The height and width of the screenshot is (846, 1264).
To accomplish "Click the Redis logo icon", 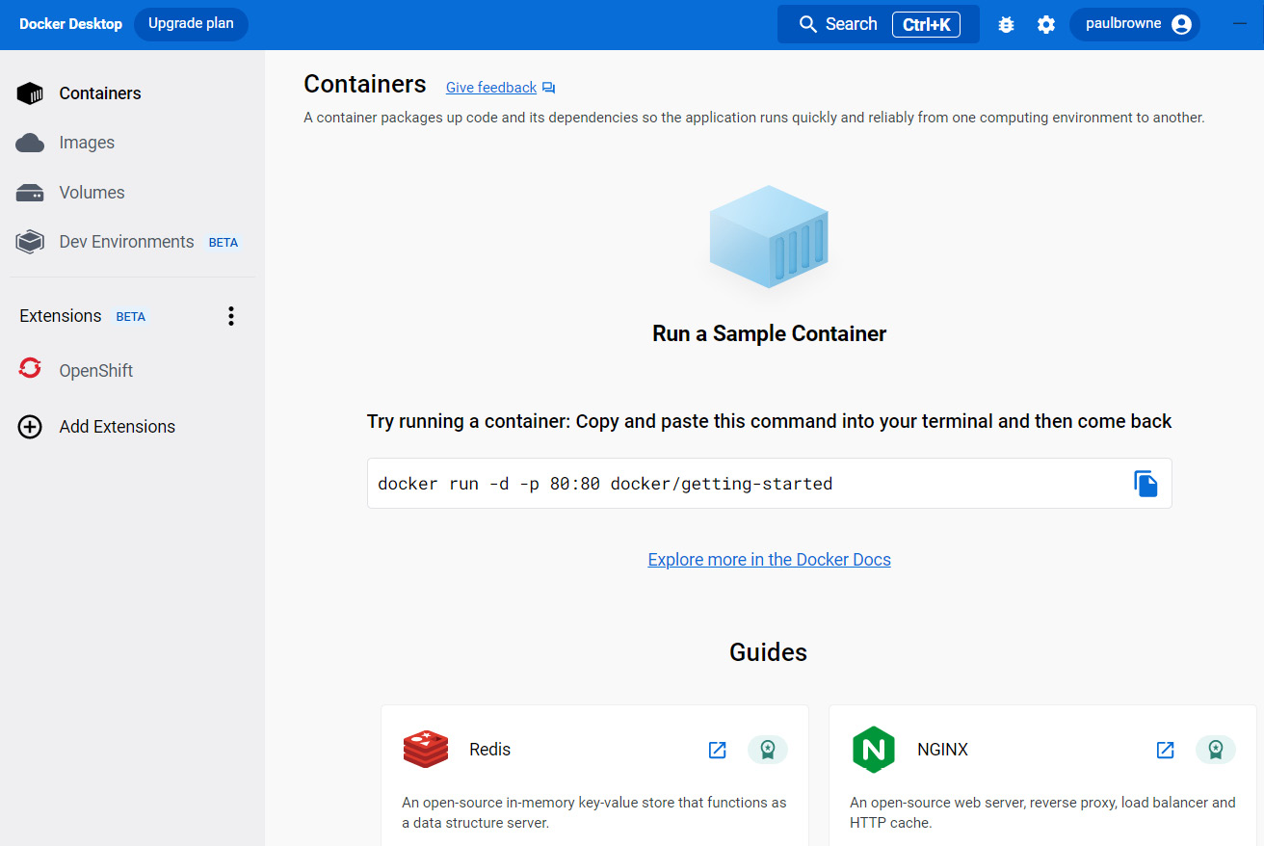I will [426, 750].
